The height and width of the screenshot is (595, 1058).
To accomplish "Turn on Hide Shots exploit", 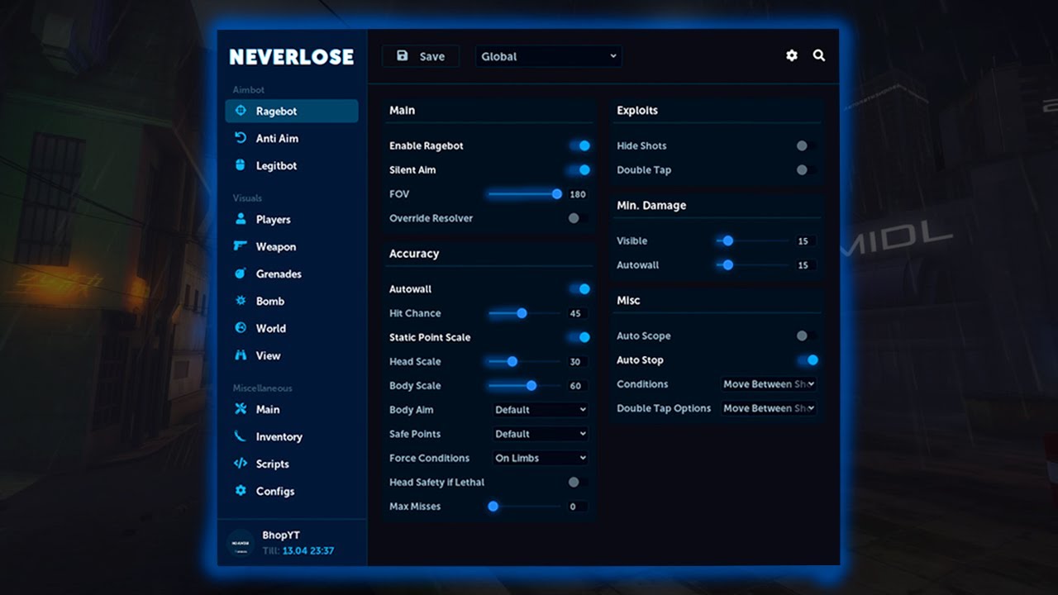I will (x=807, y=145).
